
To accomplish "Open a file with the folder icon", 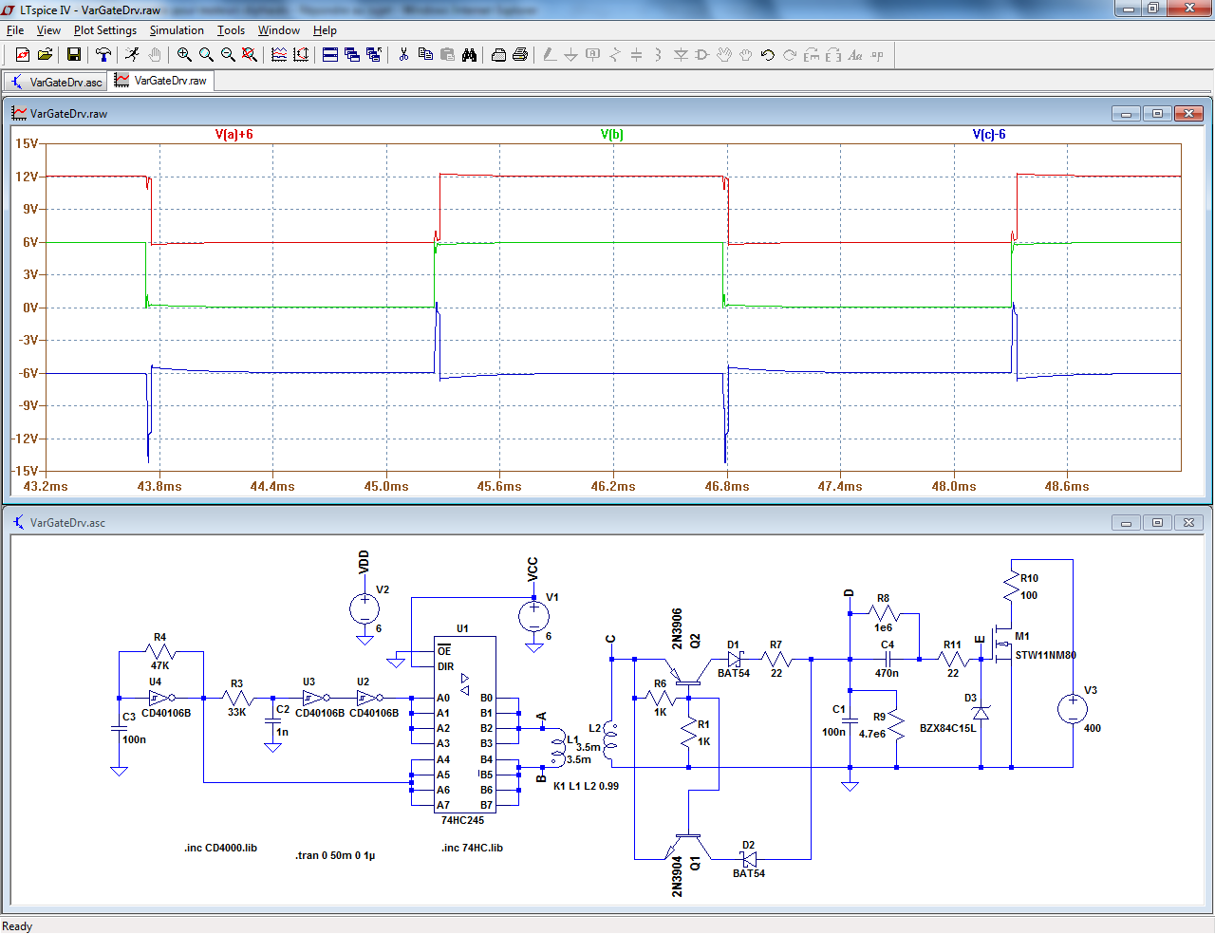I will 45,55.
